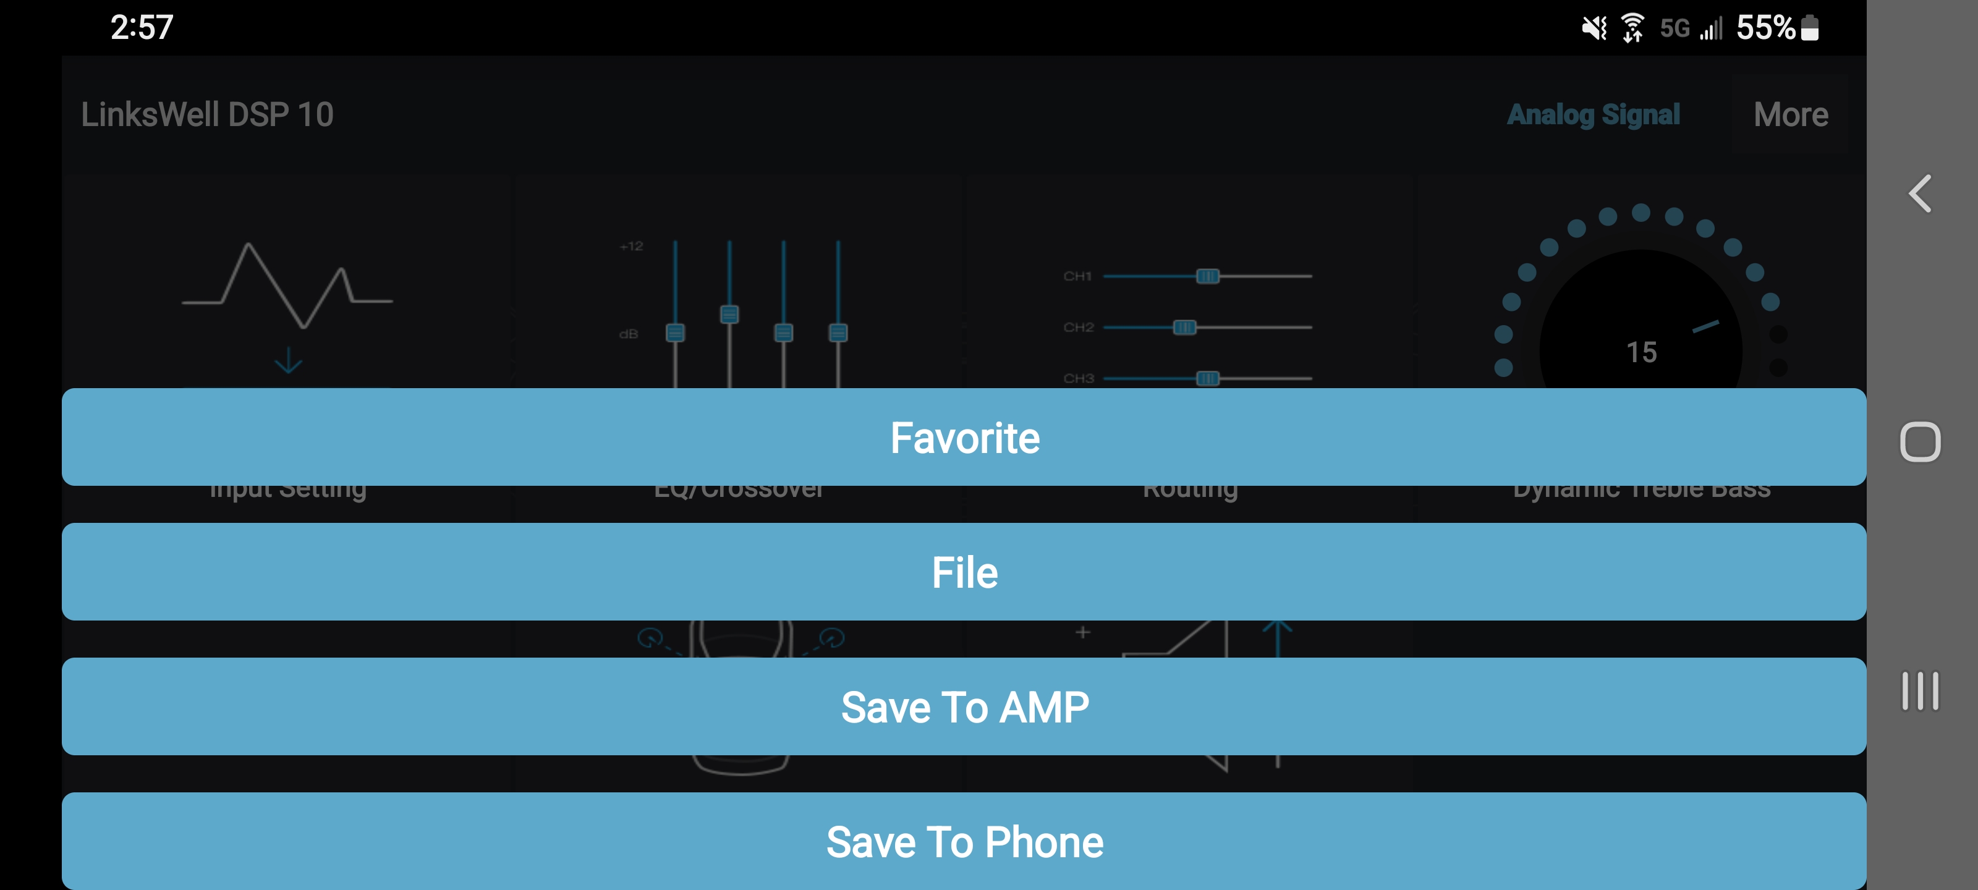Switch the Analog Signal input source
This screenshot has width=1978, height=890.
click(1592, 115)
